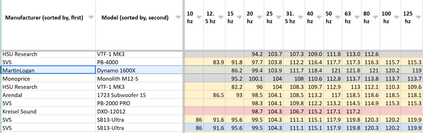Open filter for Manufacturer column
This screenshot has width=423, height=133.
click(91, 18)
